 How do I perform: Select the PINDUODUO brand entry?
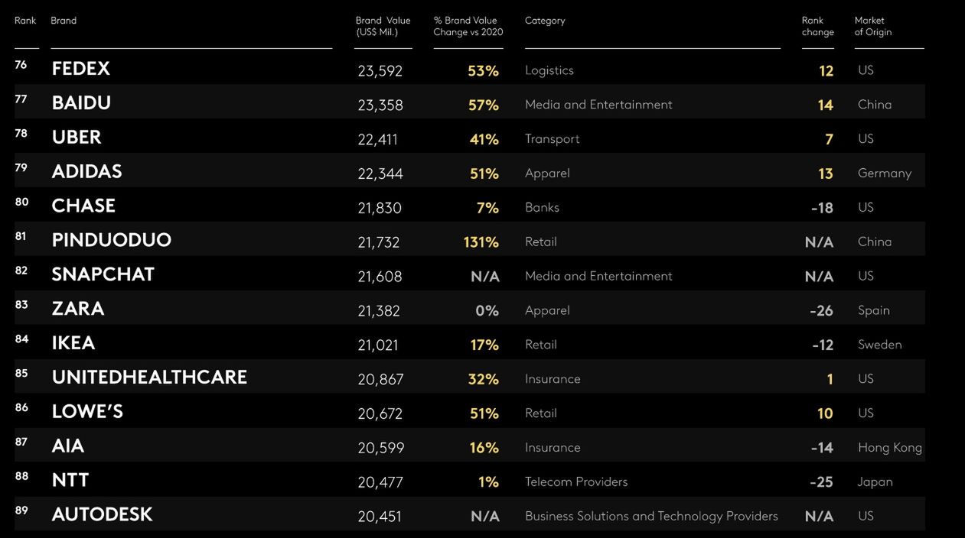click(112, 241)
